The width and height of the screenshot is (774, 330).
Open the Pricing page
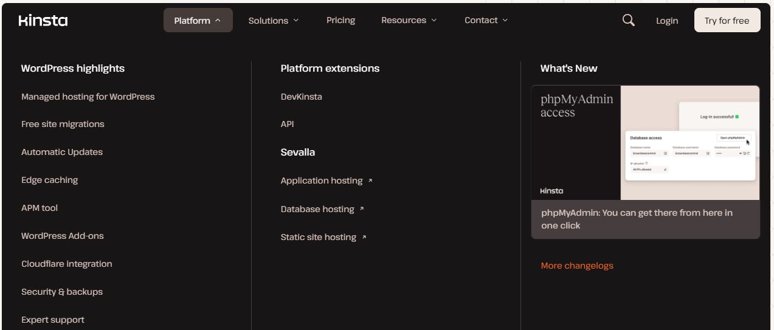(340, 20)
